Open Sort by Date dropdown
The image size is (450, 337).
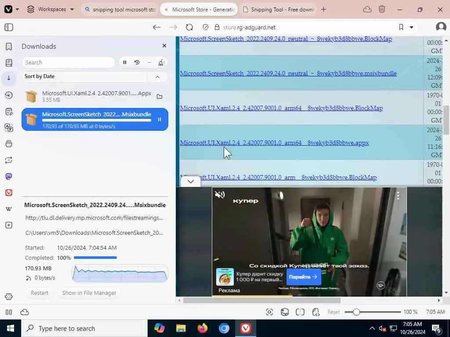(84, 76)
